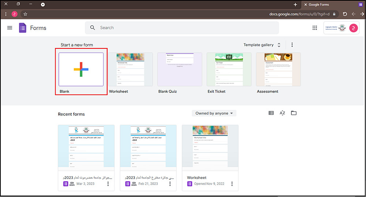The width and height of the screenshot is (366, 197).
Task: Open the Owned by anyone dropdown
Action: pos(214,113)
